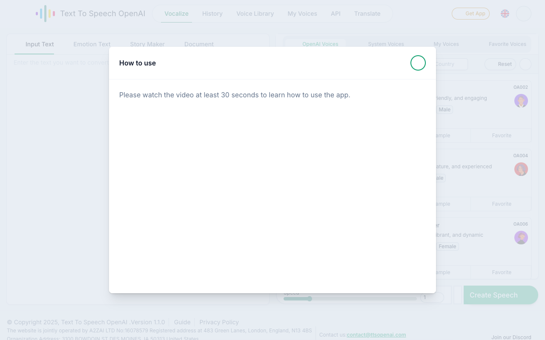Select the OA006 voice avatar
Screen dimensions: 545x340
(x=521, y=238)
